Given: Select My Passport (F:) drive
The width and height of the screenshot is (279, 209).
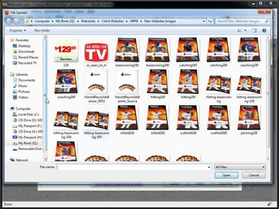Looking at the screenshot, I should (x=30, y=126).
